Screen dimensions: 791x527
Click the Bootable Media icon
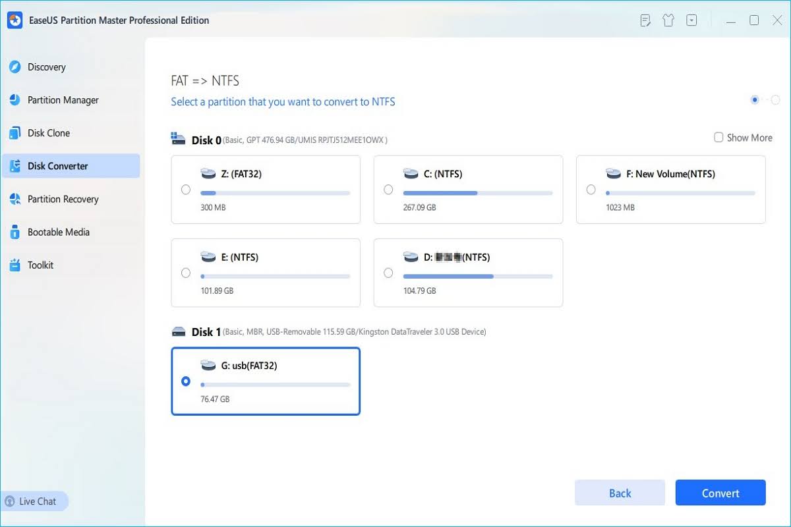(x=15, y=232)
